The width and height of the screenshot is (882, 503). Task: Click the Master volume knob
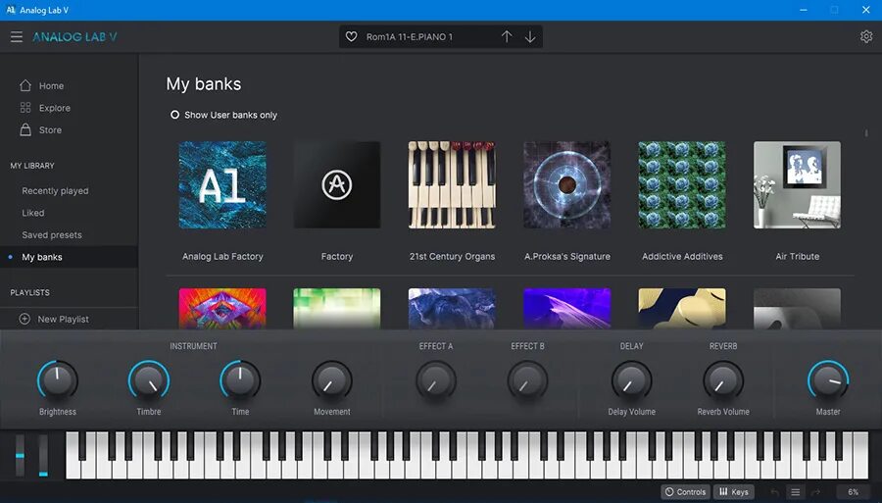pos(828,380)
